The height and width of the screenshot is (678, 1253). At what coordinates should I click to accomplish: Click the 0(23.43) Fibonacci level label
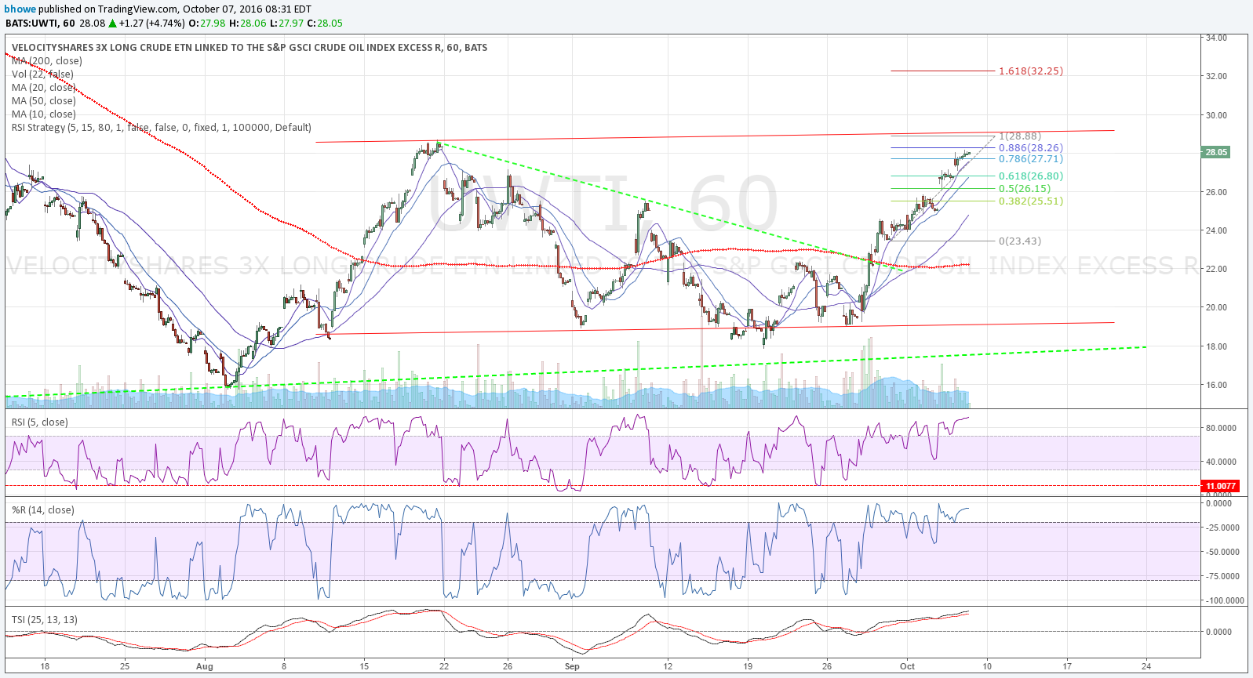(1020, 241)
